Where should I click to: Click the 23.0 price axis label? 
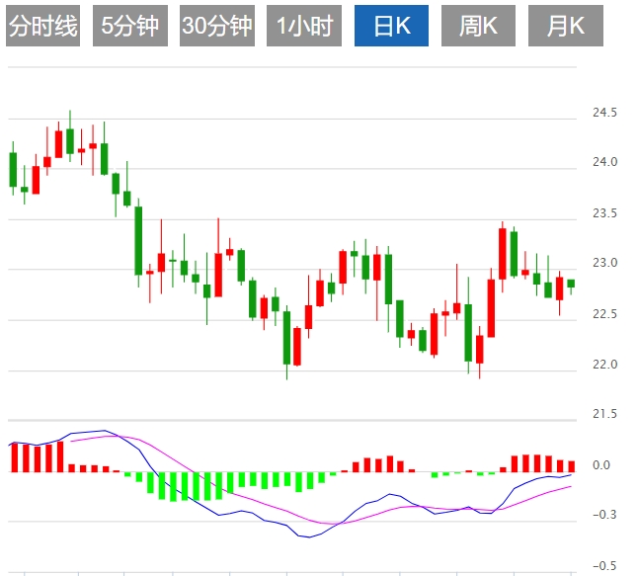pos(604,264)
